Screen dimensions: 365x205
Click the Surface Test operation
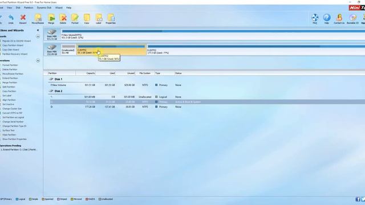click(9, 130)
